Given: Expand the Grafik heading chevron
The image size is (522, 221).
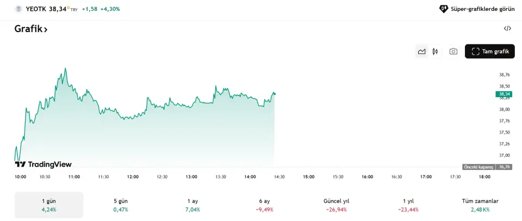Looking at the screenshot, I should pyautogui.click(x=46, y=29).
